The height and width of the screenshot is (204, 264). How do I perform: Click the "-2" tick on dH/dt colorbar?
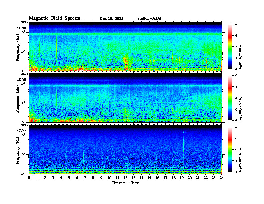click(x=236, y=24)
